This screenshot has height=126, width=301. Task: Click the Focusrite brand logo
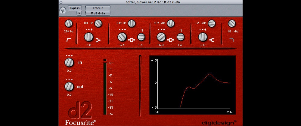80,122
